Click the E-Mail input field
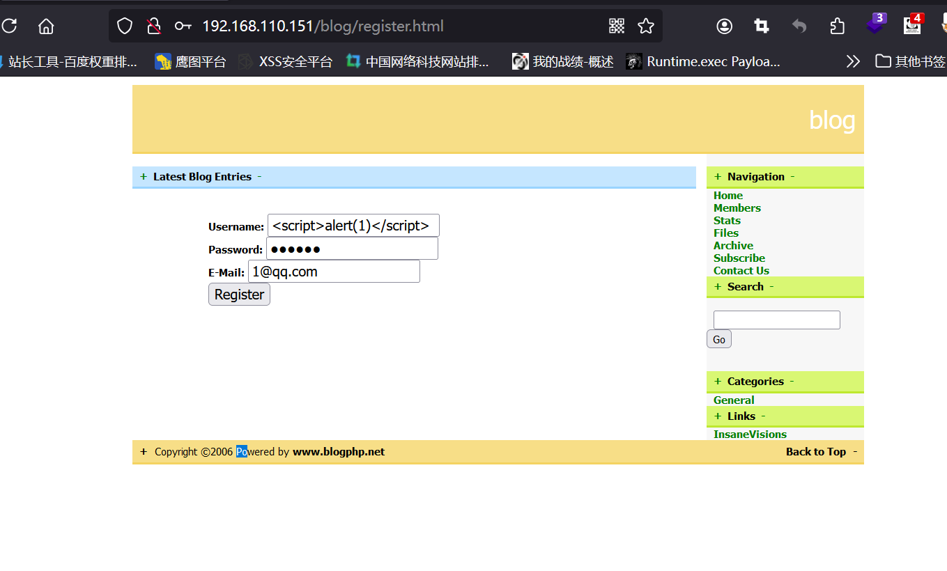 [334, 272]
